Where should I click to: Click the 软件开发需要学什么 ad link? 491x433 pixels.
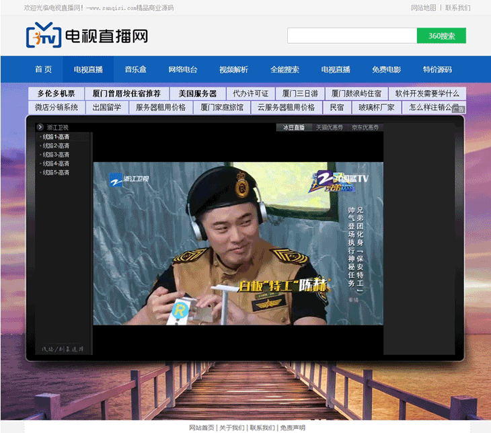(427, 93)
